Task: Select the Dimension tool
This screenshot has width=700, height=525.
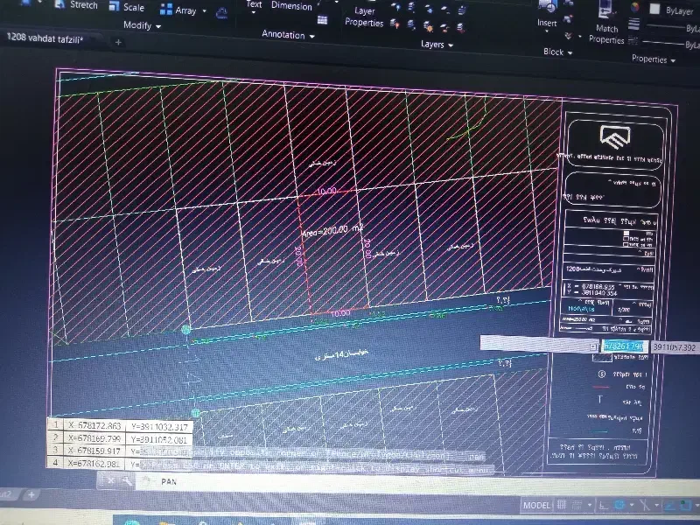Action: pyautogui.click(x=291, y=5)
